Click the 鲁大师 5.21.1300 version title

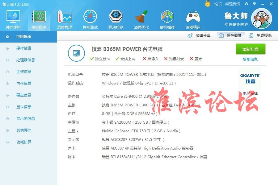(16, 4)
